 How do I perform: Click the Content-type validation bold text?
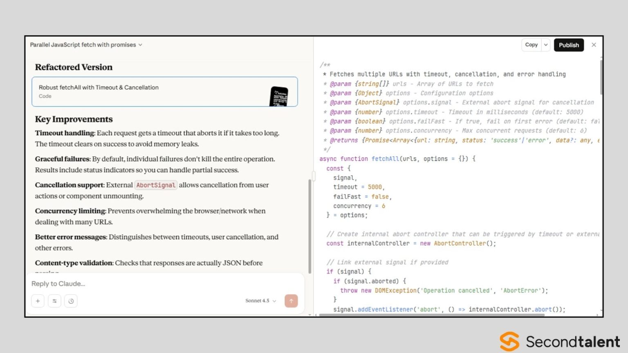coord(74,263)
